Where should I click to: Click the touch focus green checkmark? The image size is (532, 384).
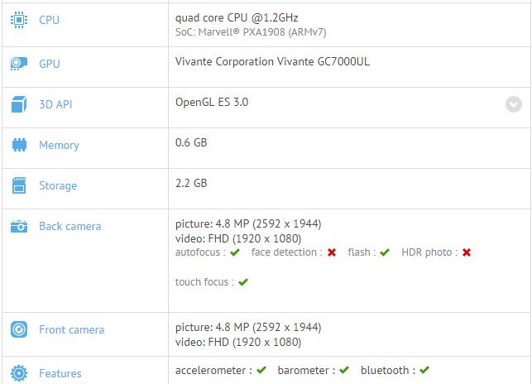[243, 282]
